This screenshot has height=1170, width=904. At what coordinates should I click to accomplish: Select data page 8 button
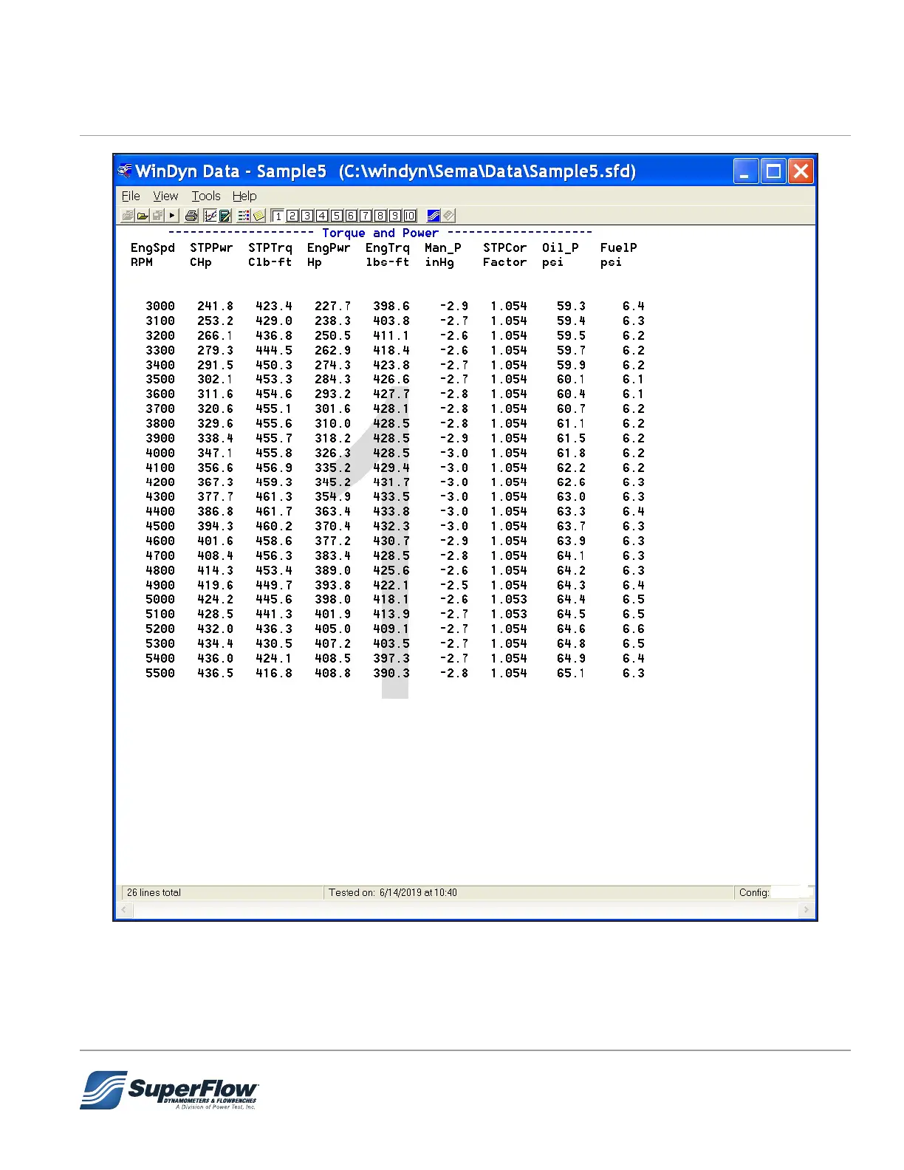pos(380,216)
